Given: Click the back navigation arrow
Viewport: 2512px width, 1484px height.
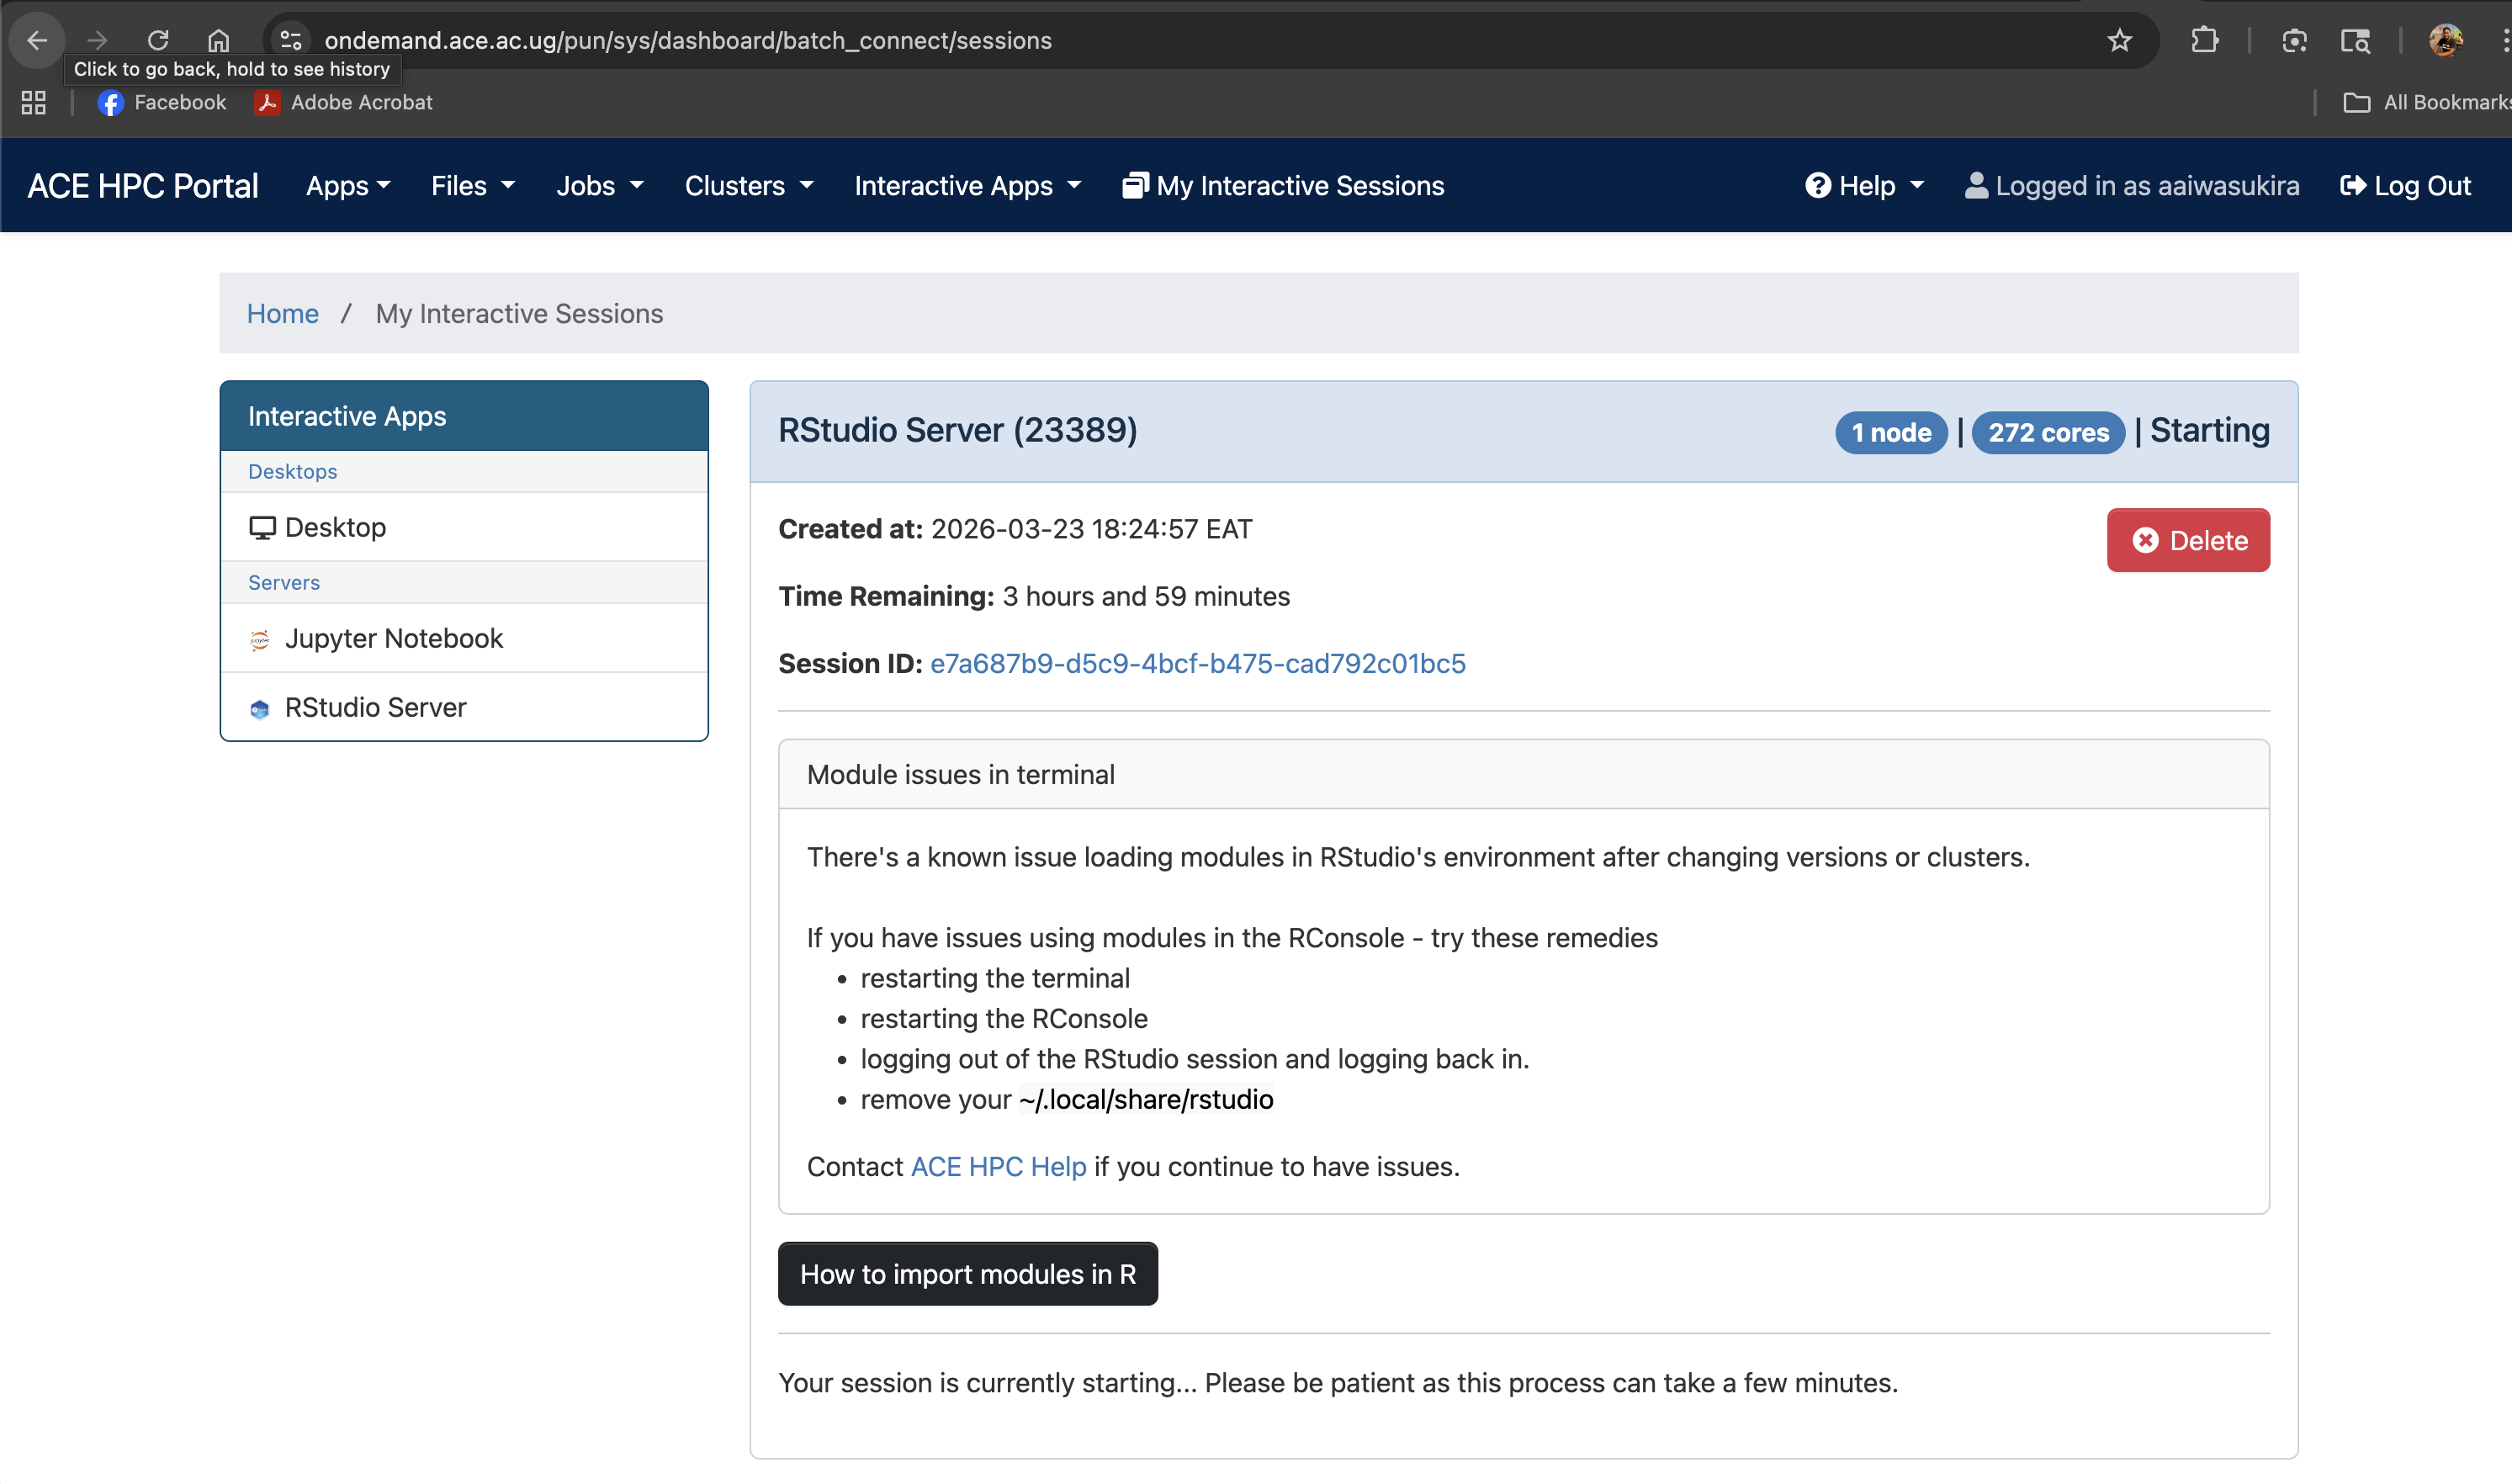Looking at the screenshot, I should click(x=36, y=40).
